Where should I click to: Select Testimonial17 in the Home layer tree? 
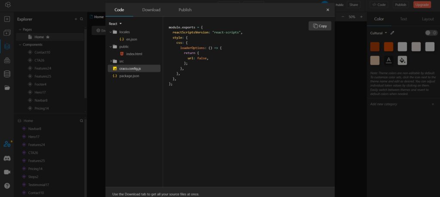click(x=38, y=185)
